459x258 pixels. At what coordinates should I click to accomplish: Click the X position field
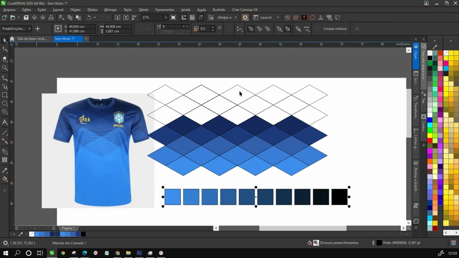pyautogui.click(x=82, y=27)
